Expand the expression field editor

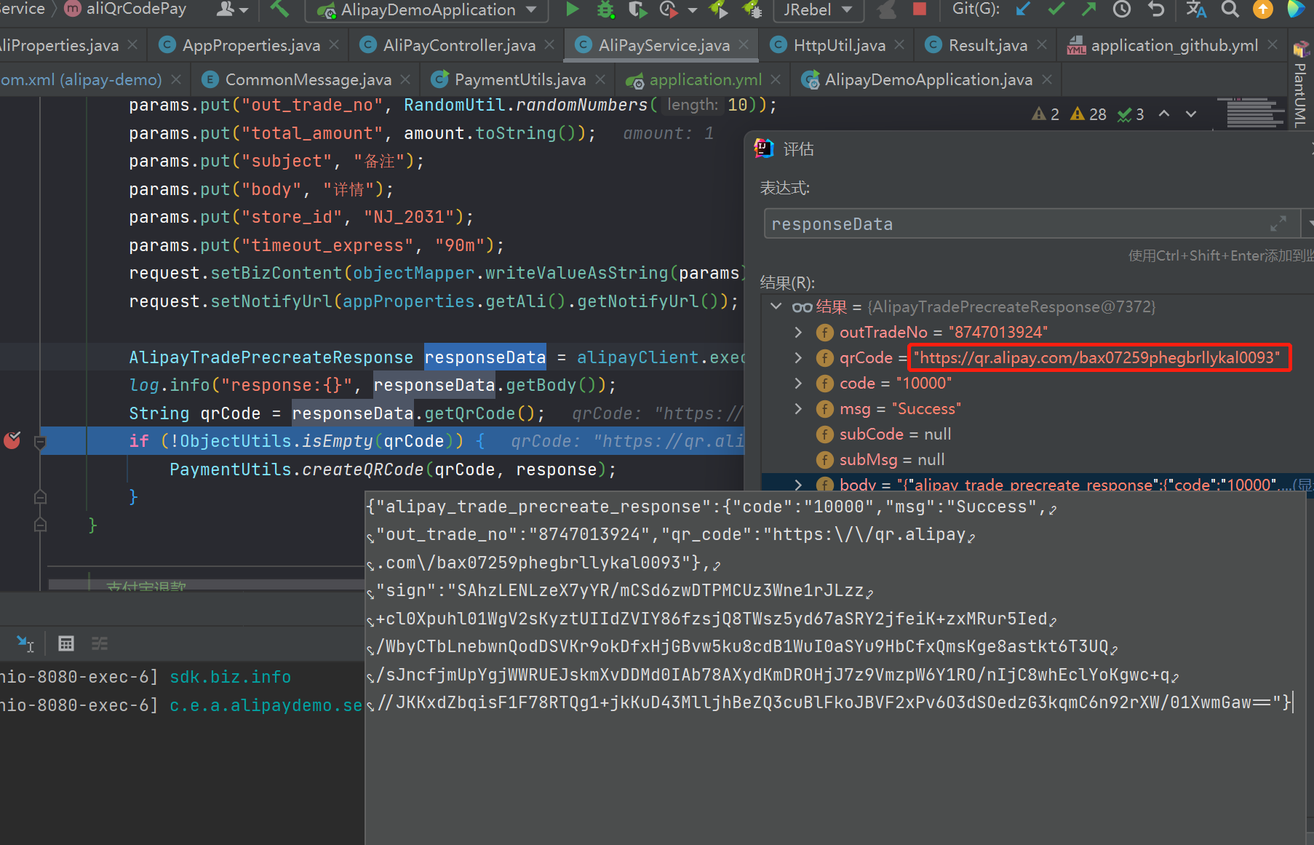tap(1278, 223)
